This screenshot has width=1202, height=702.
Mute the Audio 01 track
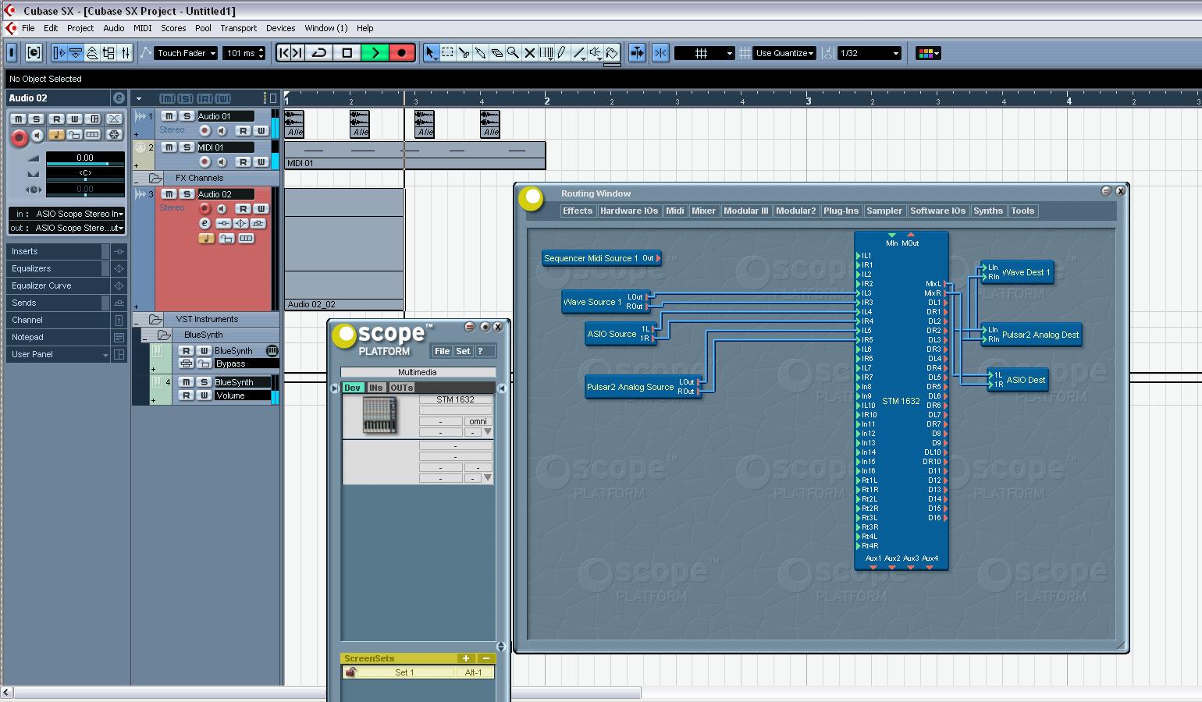[169, 115]
